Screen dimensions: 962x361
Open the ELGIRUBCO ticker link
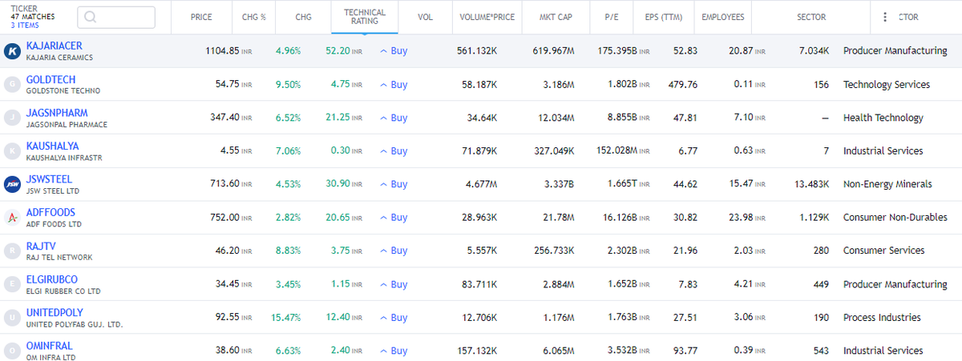pos(52,279)
